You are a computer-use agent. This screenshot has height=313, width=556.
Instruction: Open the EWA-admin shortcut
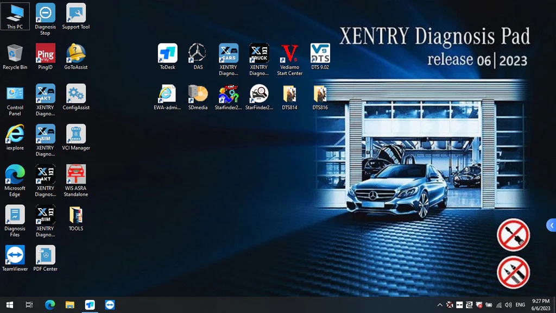pos(167,94)
